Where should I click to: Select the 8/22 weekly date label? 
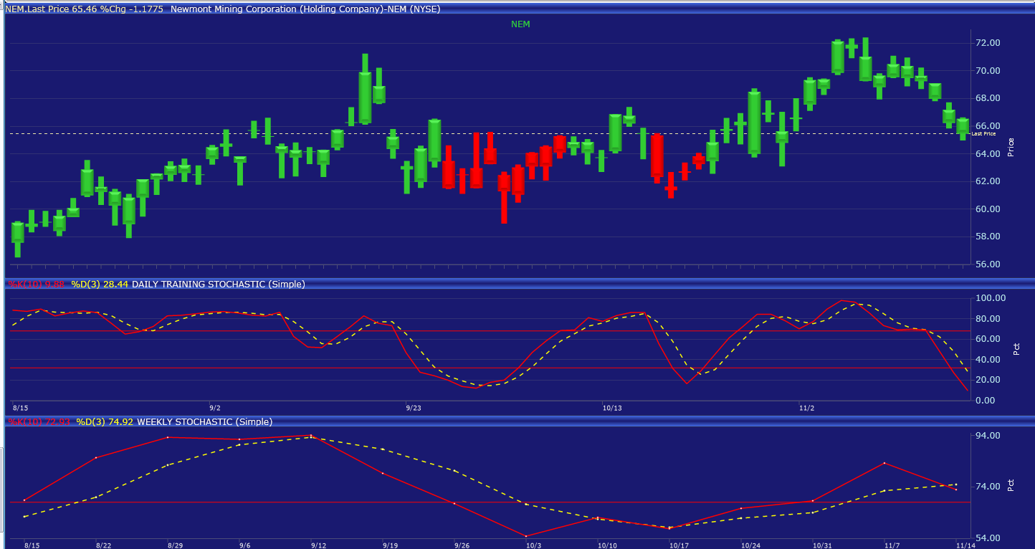pyautogui.click(x=104, y=545)
